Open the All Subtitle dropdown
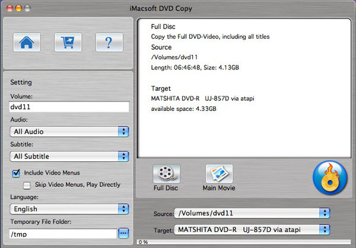356x248 pixels. pyautogui.click(x=69, y=157)
